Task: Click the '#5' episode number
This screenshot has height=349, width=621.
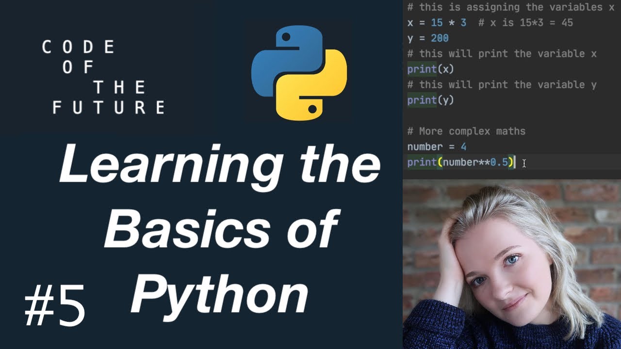Action: click(x=55, y=305)
